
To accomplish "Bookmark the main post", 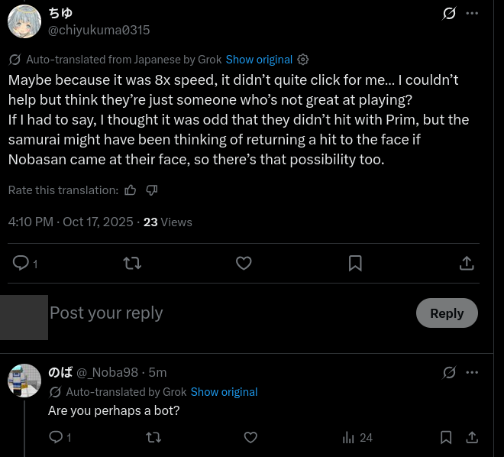I will click(355, 263).
